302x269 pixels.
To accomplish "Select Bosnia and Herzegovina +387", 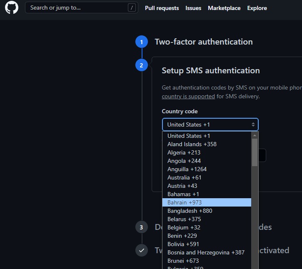I will click(207, 252).
